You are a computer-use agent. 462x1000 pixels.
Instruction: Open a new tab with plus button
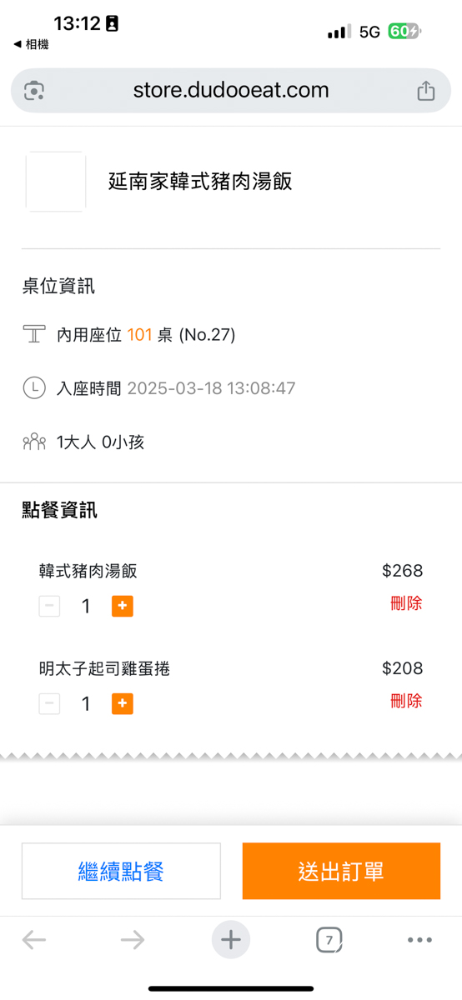tap(231, 940)
